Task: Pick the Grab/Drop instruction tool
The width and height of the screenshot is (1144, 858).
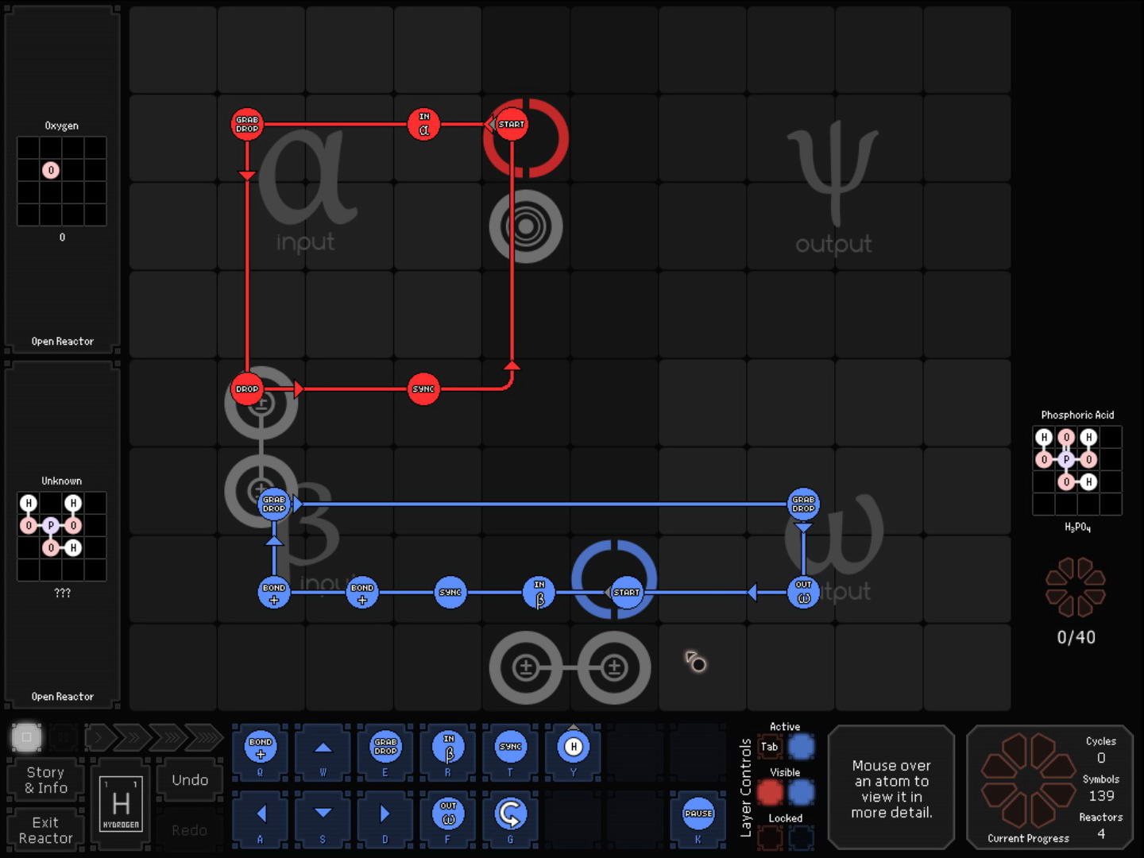Action: tap(385, 748)
